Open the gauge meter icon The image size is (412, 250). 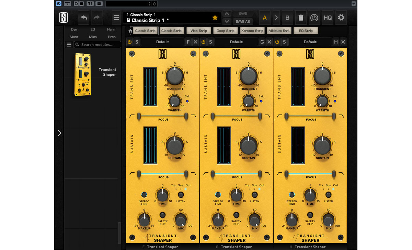pyautogui.click(x=314, y=18)
